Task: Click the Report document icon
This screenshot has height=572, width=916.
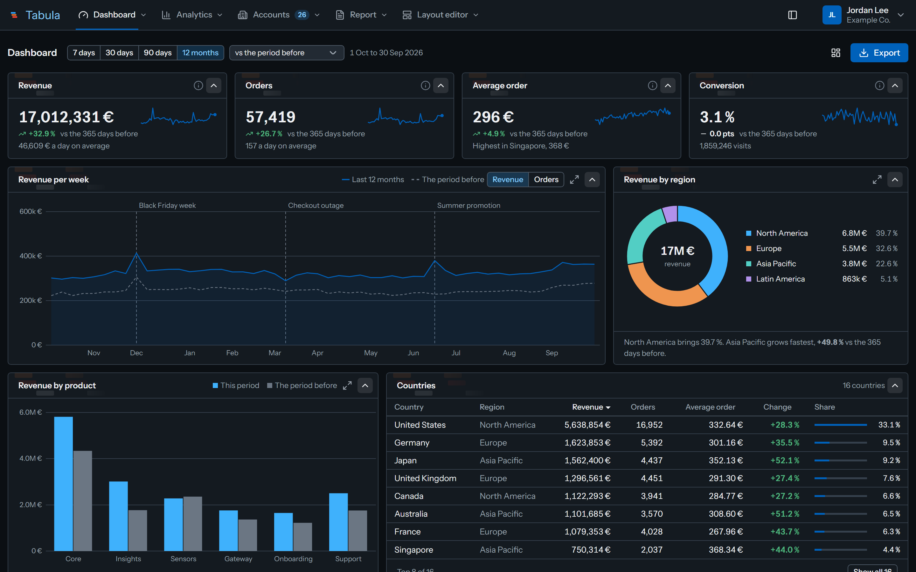Action: point(340,15)
